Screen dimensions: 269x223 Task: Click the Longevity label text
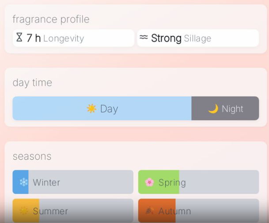[x=64, y=38]
